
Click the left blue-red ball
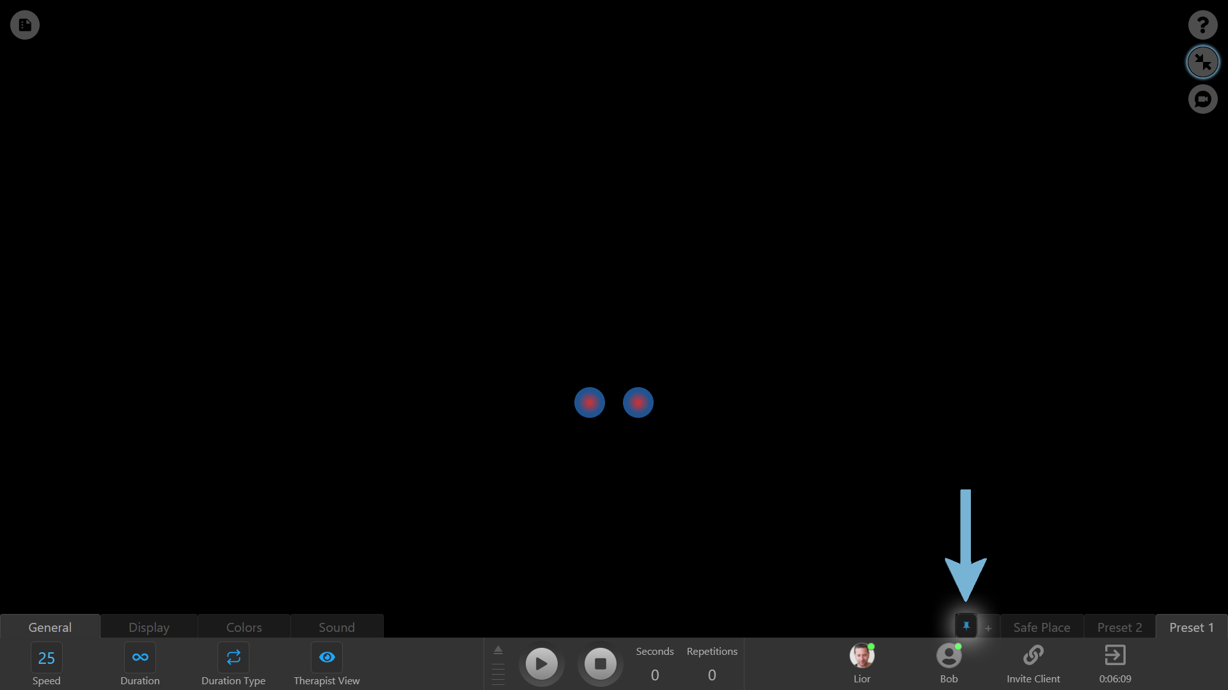tap(589, 402)
